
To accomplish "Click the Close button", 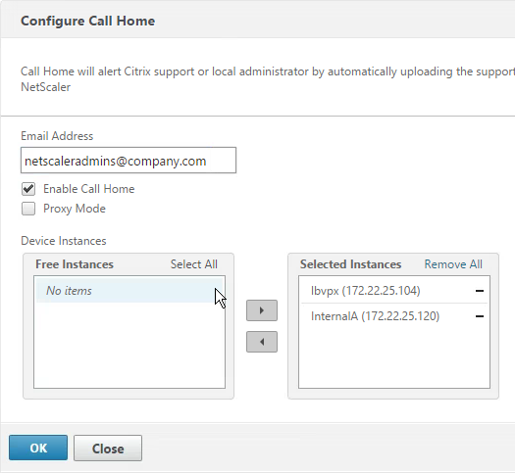I will click(108, 449).
